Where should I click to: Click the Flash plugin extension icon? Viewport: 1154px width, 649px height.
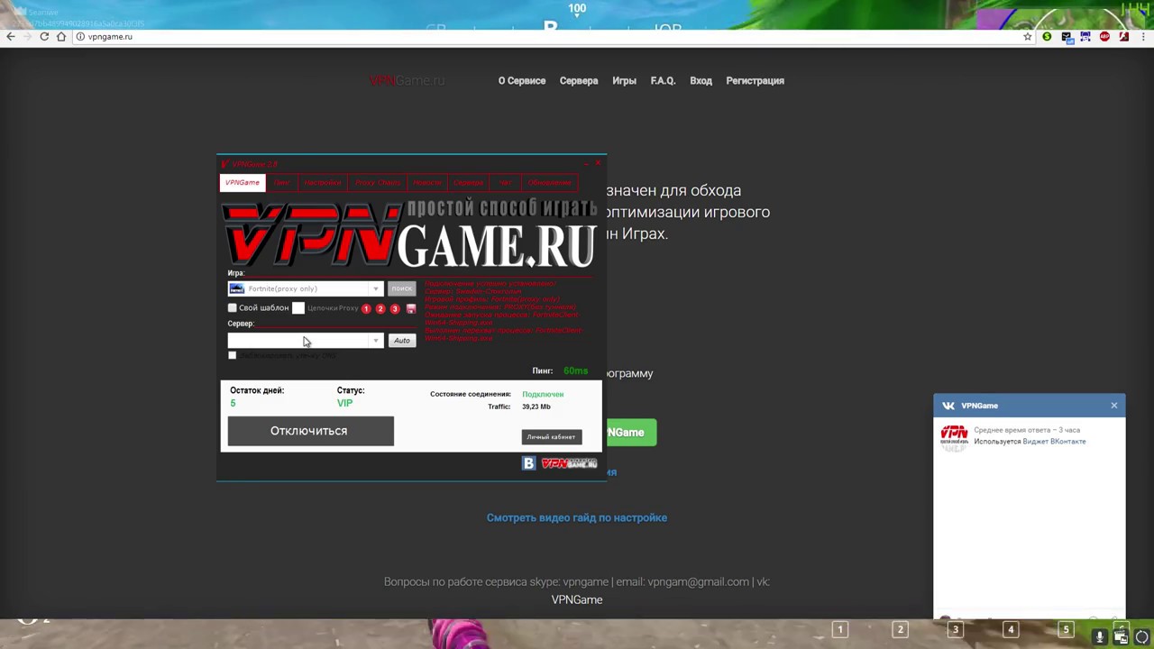pos(1123,37)
